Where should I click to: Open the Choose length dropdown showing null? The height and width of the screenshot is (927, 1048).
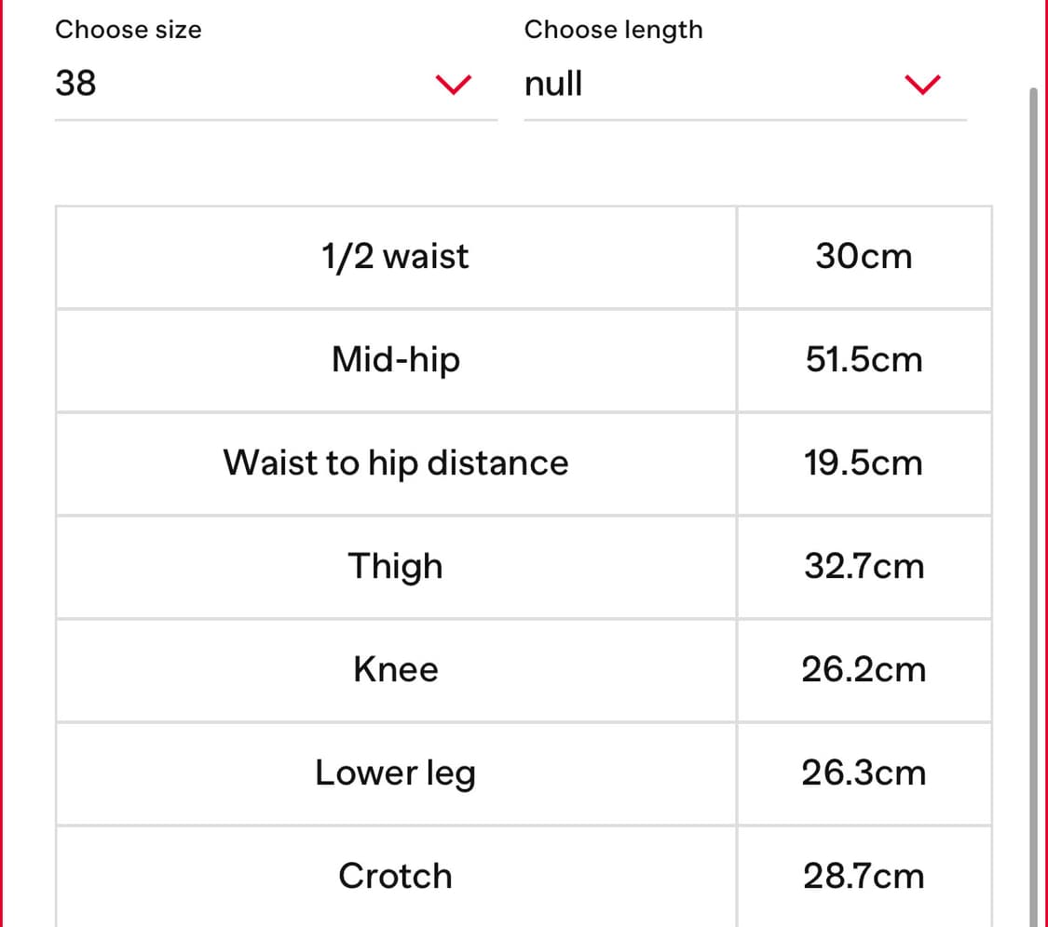pos(745,85)
